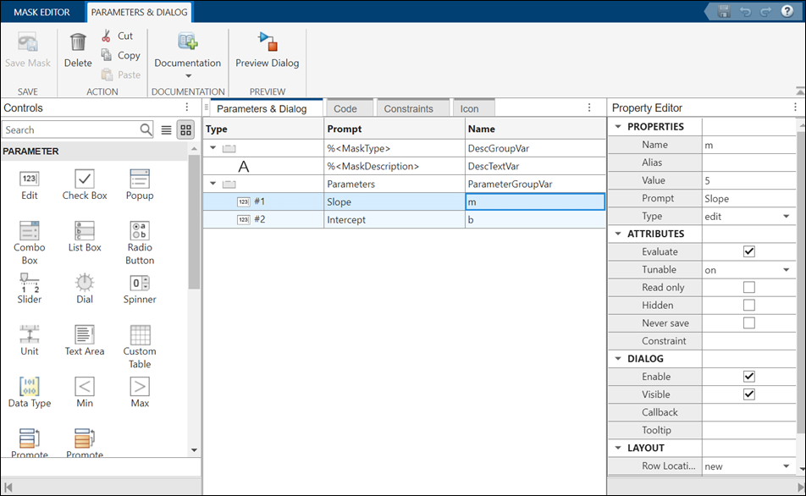Click the Copy icon in Action group

pos(107,54)
